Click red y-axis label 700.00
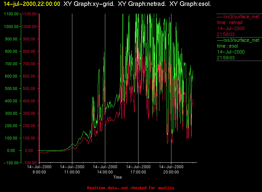 (29, 64)
